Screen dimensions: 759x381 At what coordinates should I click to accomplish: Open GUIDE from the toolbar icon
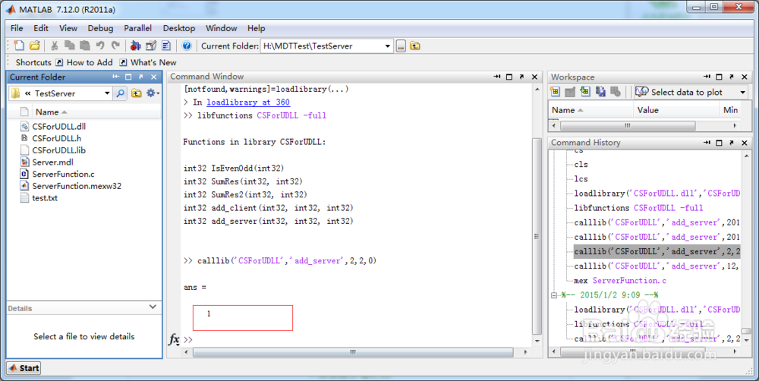[x=151, y=46]
